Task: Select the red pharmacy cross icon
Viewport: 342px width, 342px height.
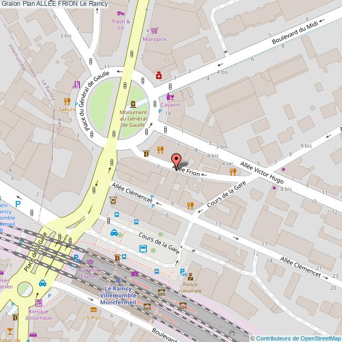Action: 159,76
